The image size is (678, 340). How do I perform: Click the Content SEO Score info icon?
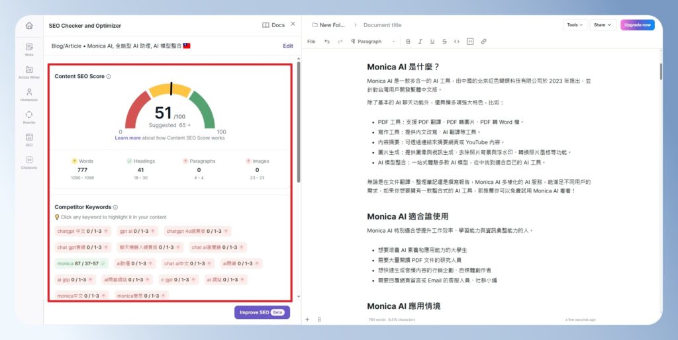pyautogui.click(x=109, y=77)
